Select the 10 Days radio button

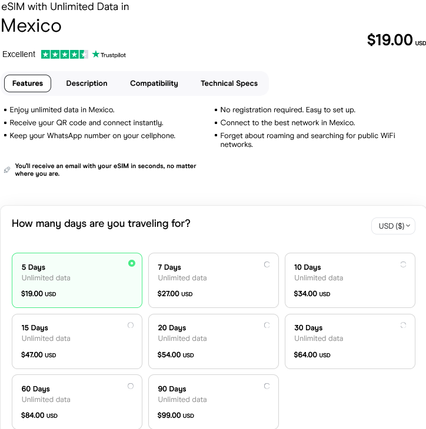tap(403, 264)
